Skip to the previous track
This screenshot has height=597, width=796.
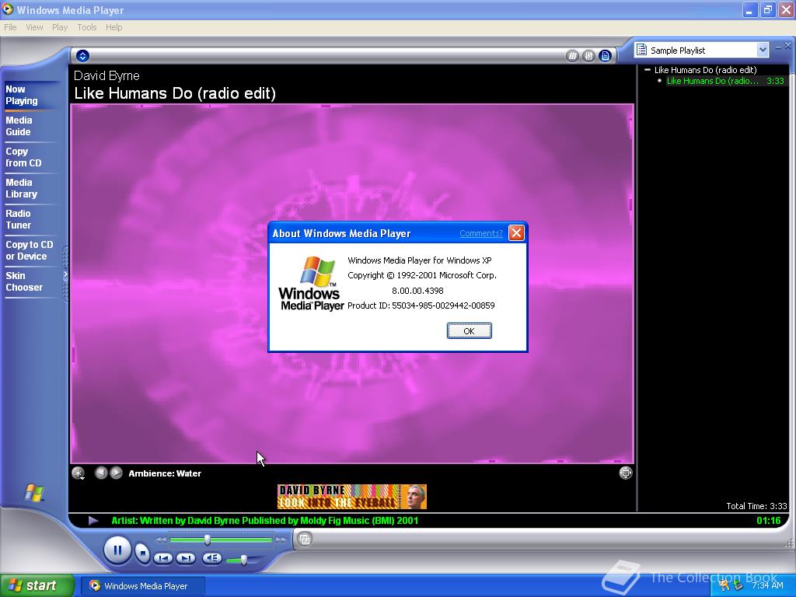point(163,558)
